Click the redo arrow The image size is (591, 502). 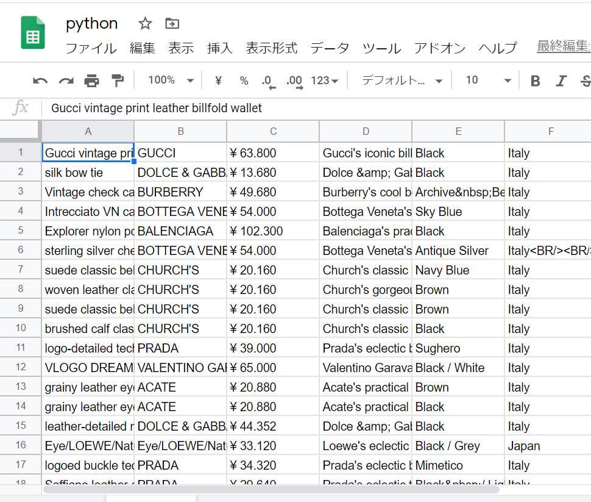coord(66,81)
